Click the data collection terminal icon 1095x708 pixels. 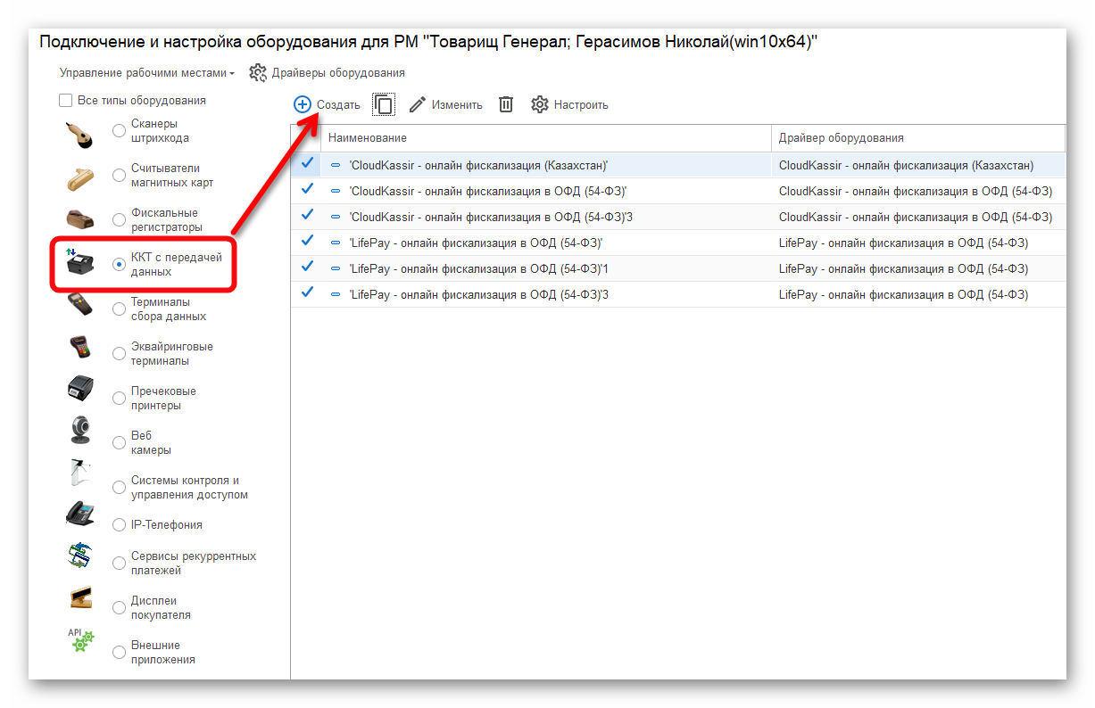coord(79,305)
